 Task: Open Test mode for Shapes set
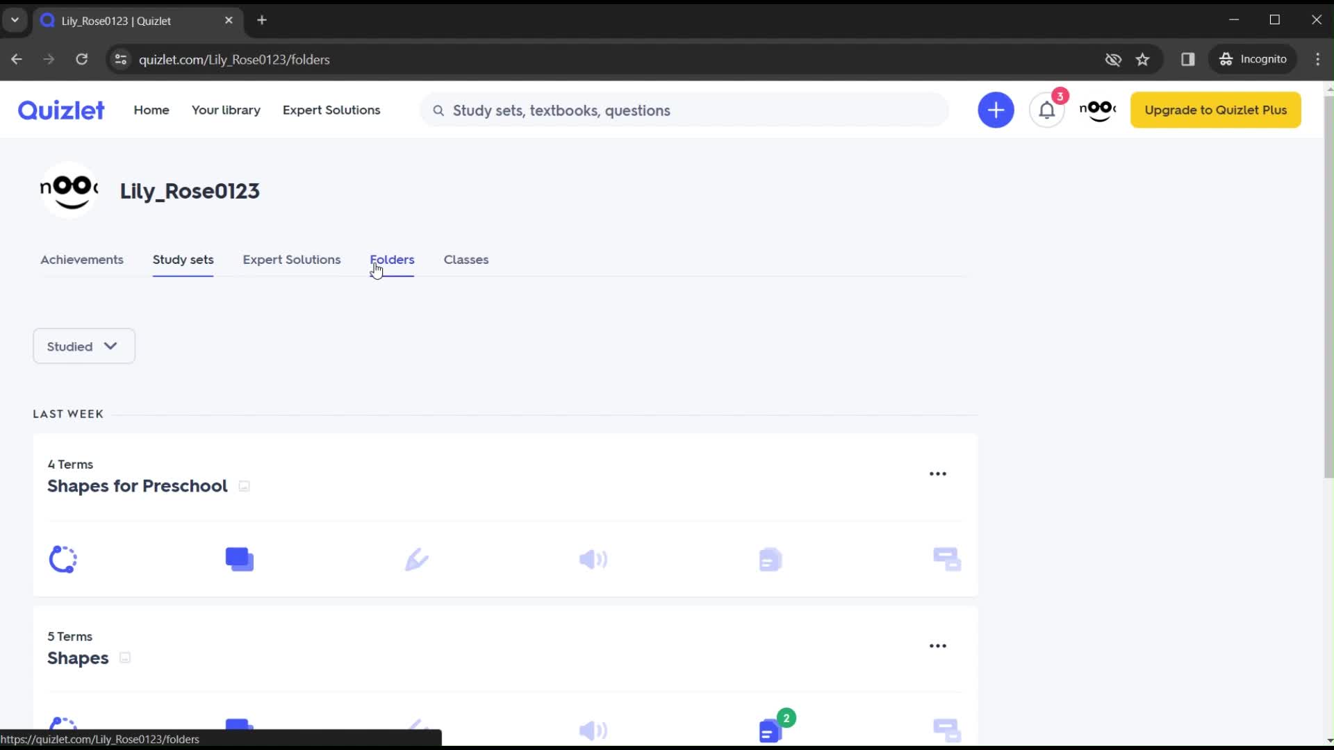click(x=771, y=730)
